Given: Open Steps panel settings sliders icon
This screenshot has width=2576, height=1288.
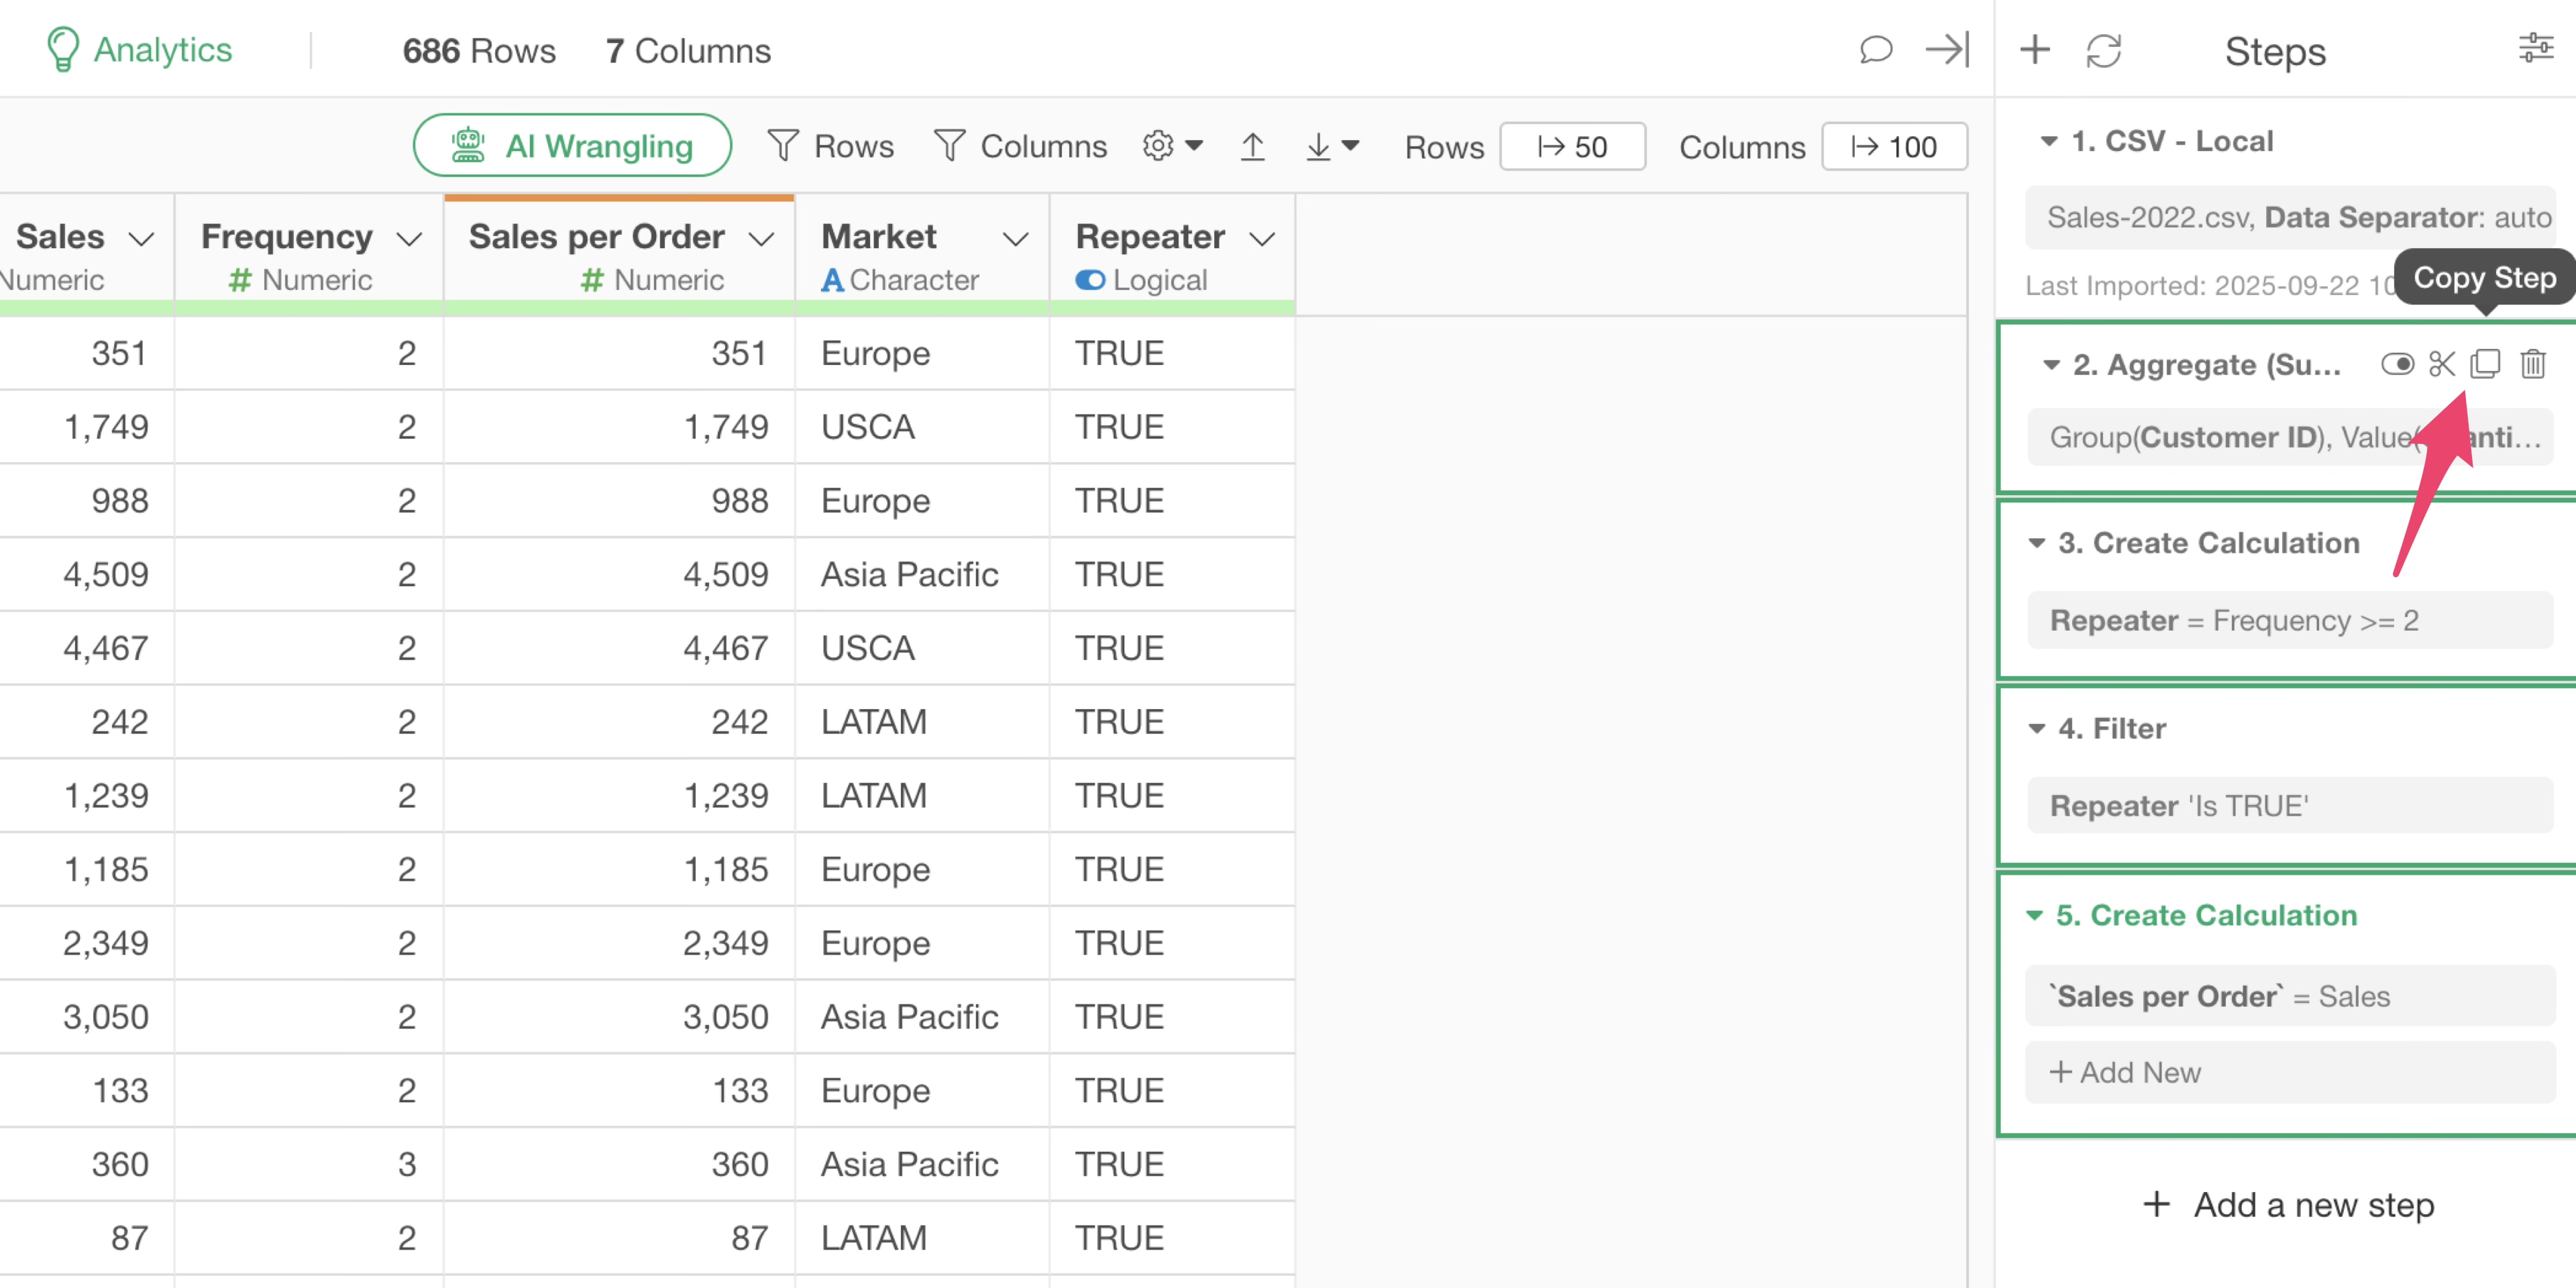Looking at the screenshot, I should 2535,48.
